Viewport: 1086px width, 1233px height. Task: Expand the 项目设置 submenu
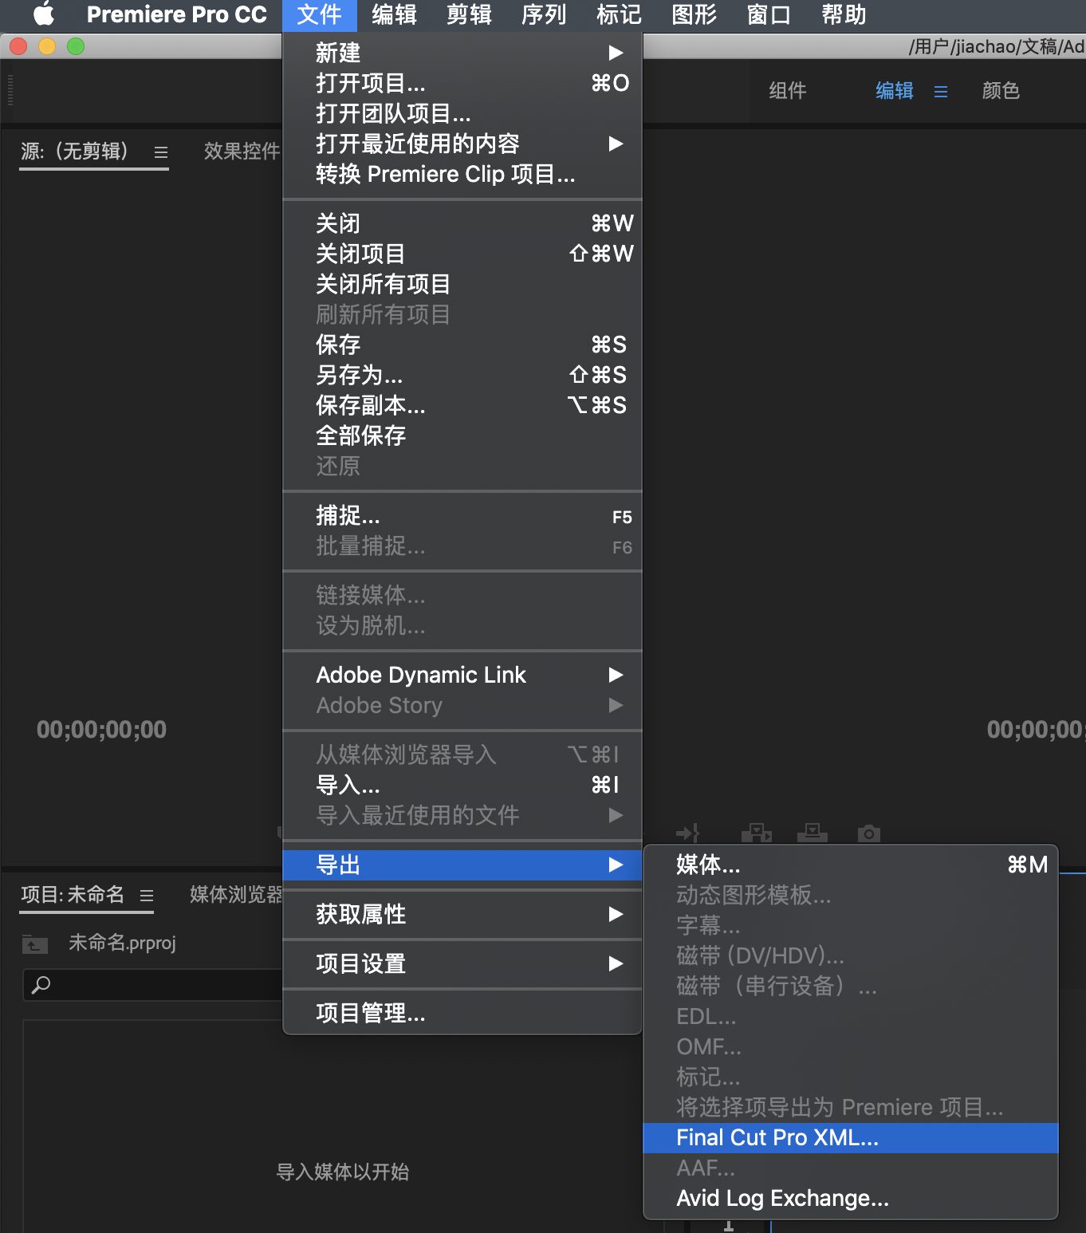462,963
